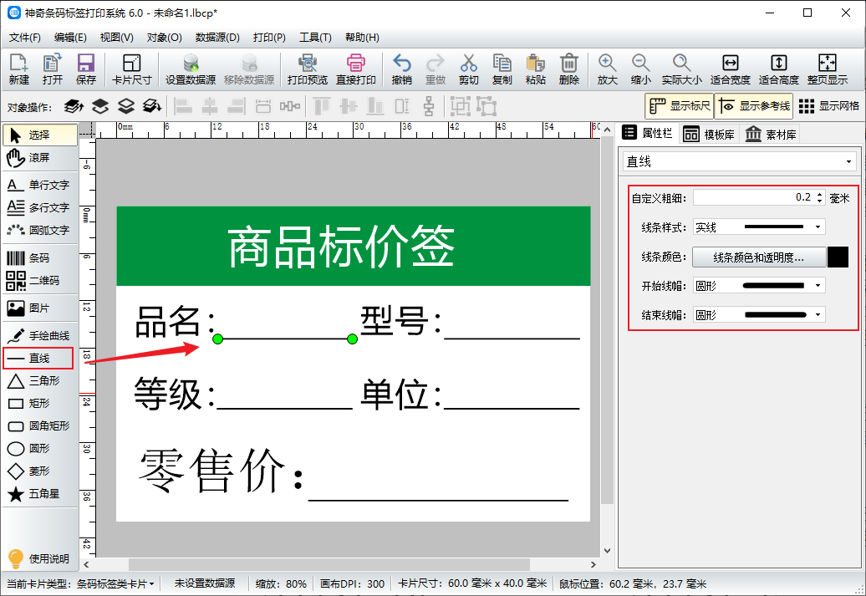Click the 线条颜色和透明度 button
The width and height of the screenshot is (866, 596).
[758, 257]
